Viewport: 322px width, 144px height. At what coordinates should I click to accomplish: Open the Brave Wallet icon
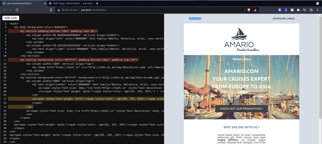[310, 10]
